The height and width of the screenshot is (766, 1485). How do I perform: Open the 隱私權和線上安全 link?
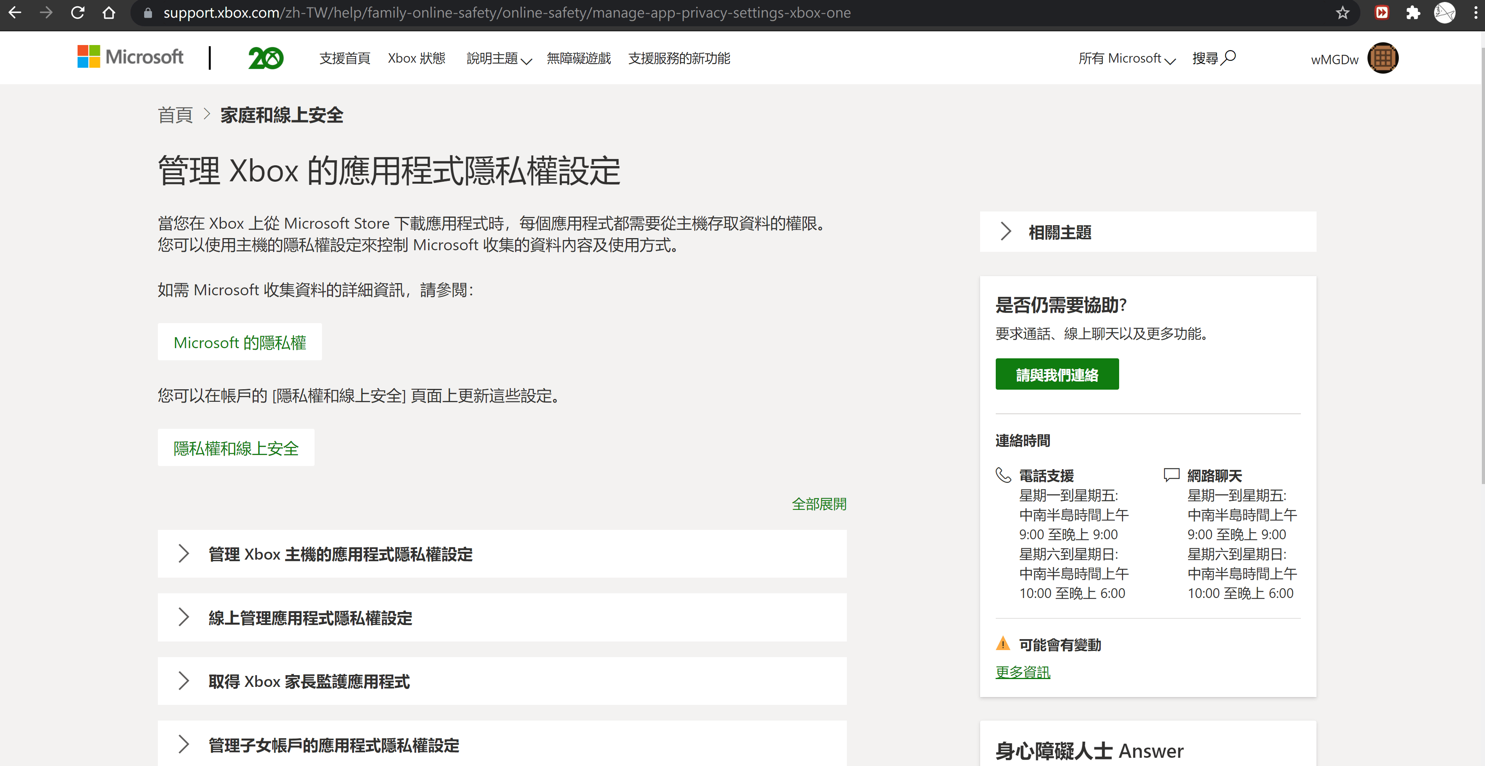click(x=236, y=448)
